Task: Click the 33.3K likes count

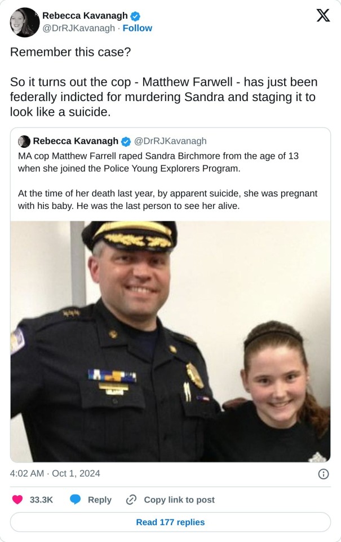Action: point(41,500)
